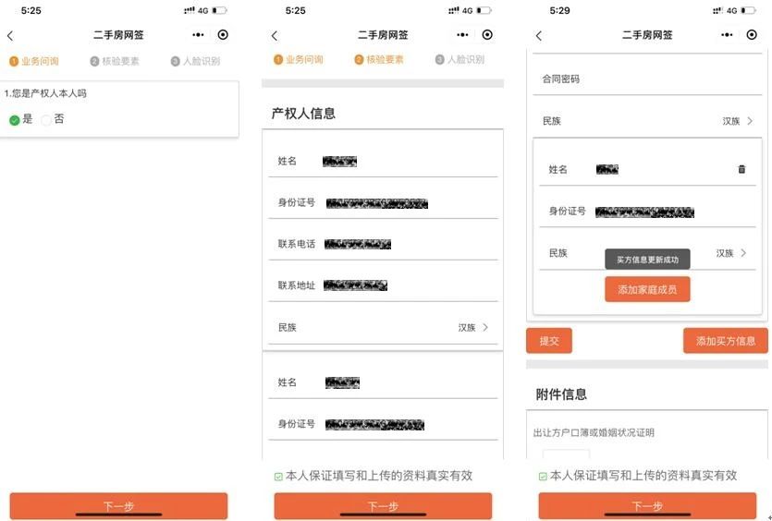Select step 人脸识别 in first screen
The image size is (772, 521).
pos(195,61)
